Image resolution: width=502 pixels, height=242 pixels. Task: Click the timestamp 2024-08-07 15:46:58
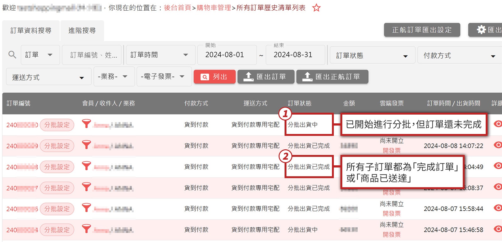(453, 230)
